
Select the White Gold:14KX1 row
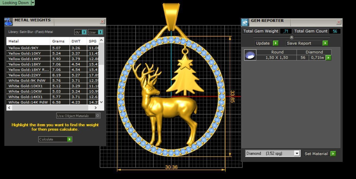coord(53,97)
